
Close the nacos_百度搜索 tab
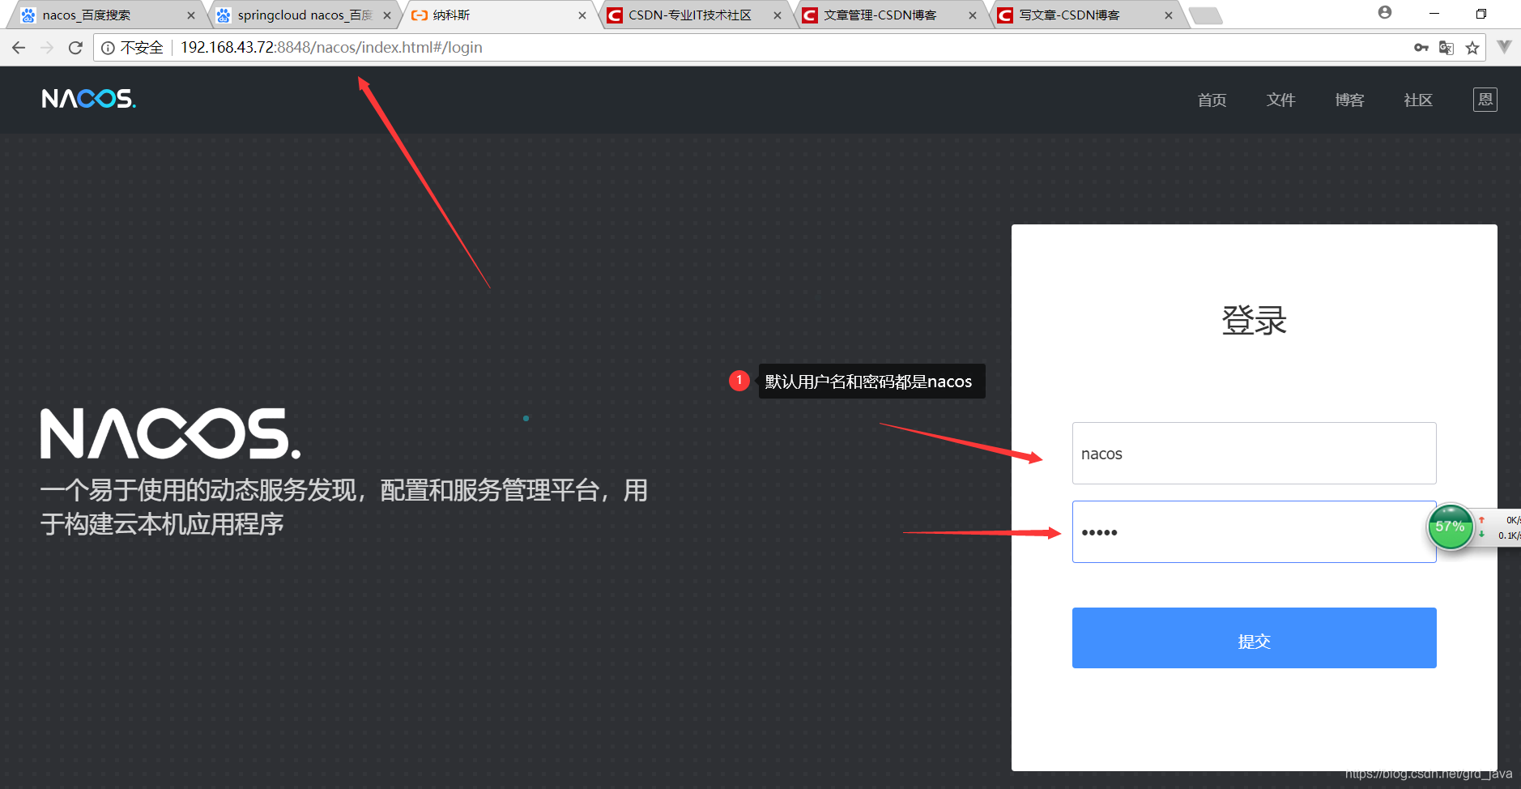[x=191, y=15]
